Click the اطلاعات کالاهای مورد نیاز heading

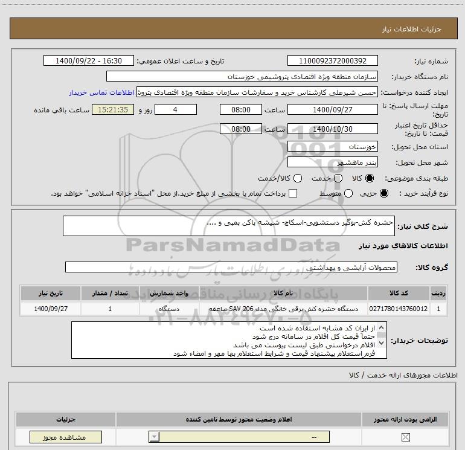[x=403, y=246]
